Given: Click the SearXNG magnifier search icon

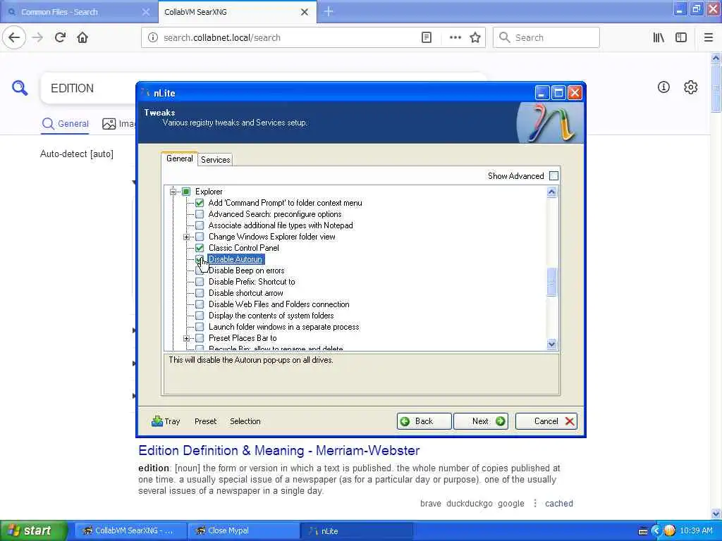Looking at the screenshot, I should (20, 88).
